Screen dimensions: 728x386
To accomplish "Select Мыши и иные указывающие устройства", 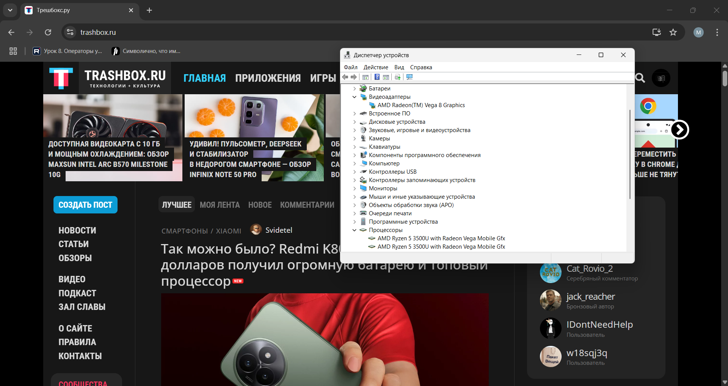I will [x=422, y=197].
